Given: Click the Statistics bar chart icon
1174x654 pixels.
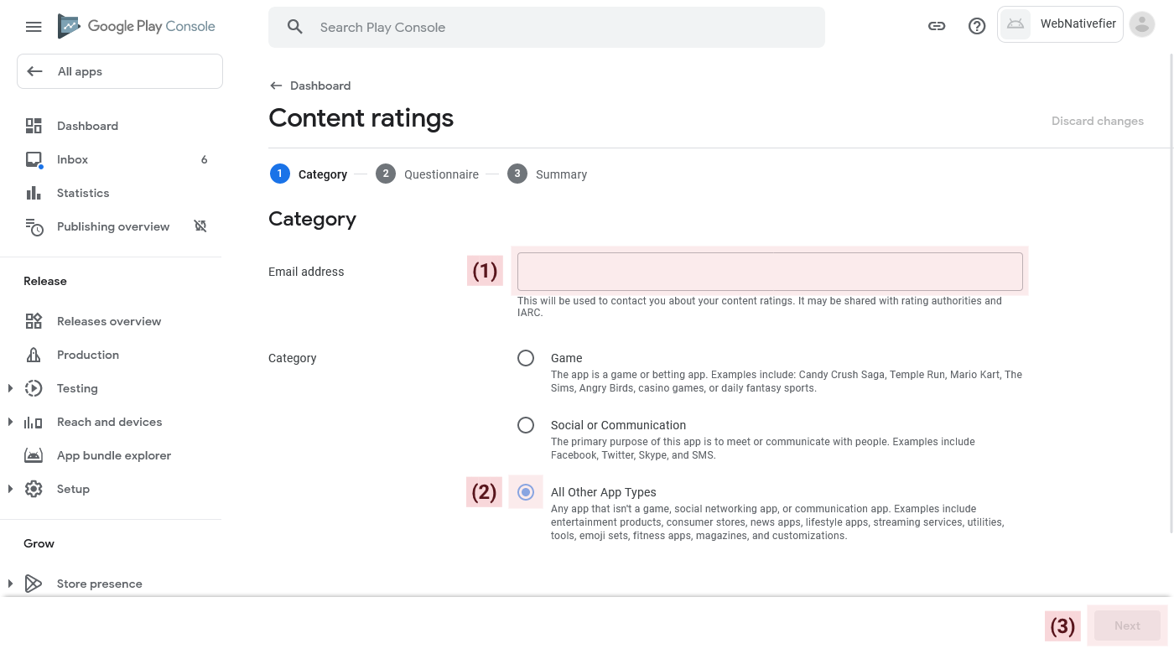Looking at the screenshot, I should (x=34, y=193).
